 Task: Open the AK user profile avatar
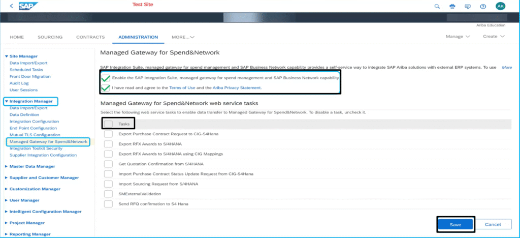[x=500, y=6]
